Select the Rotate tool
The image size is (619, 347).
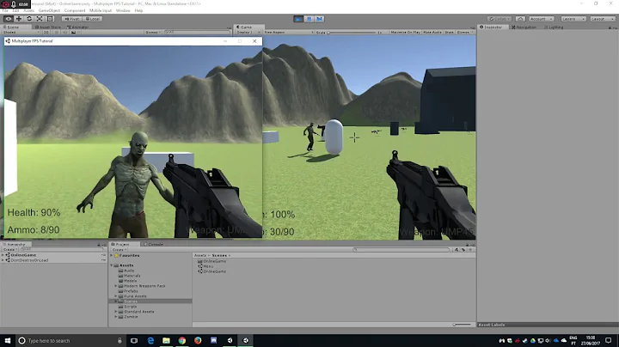point(29,19)
